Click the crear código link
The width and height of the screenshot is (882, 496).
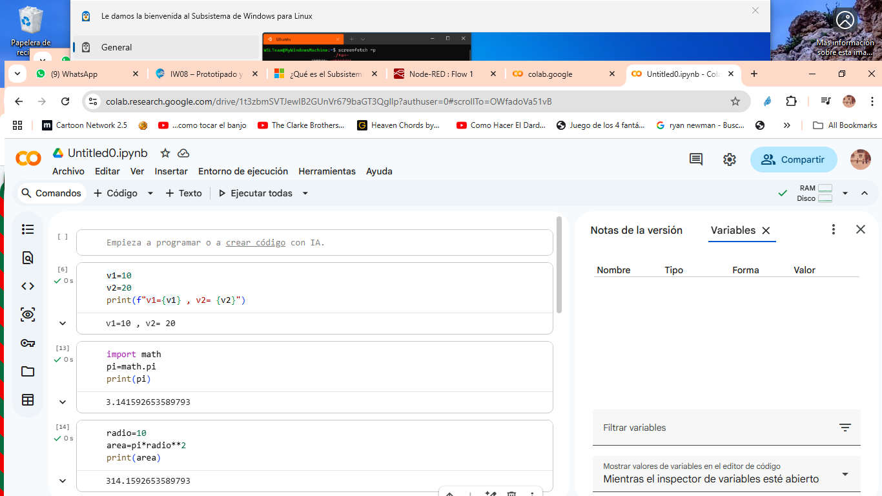[x=255, y=243]
